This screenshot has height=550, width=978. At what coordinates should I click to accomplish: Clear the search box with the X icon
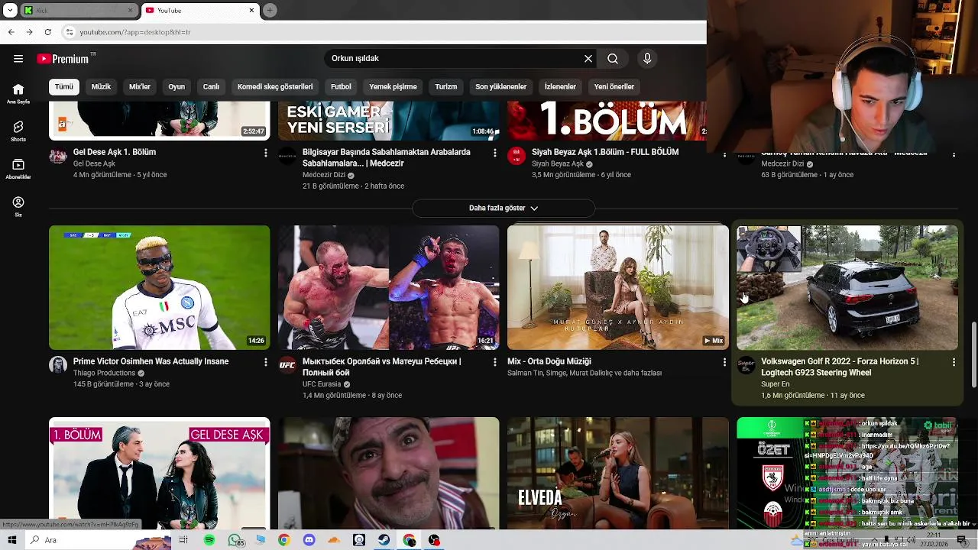click(588, 59)
